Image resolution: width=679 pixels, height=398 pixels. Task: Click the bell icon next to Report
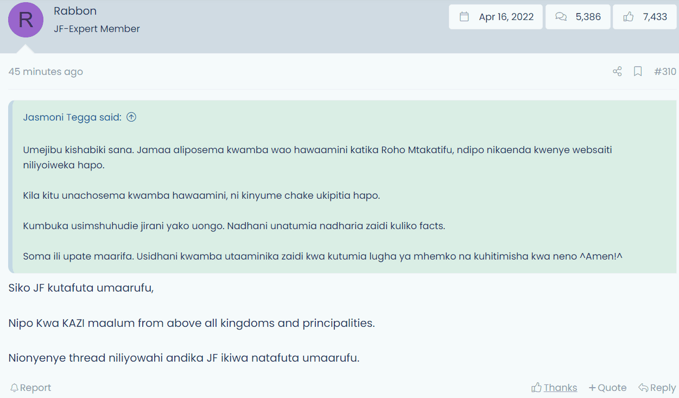(x=14, y=388)
